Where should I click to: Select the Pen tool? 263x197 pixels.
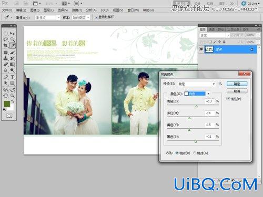[x=6, y=77]
